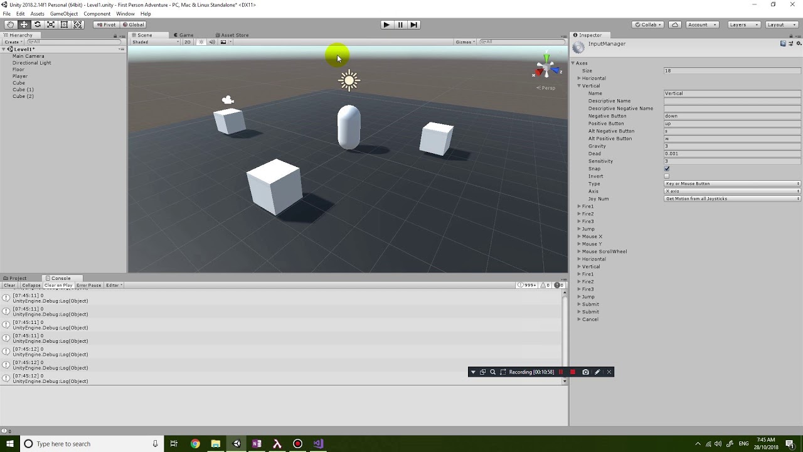Click the Negative Button field containing down
The image size is (803, 452).
click(x=732, y=116)
